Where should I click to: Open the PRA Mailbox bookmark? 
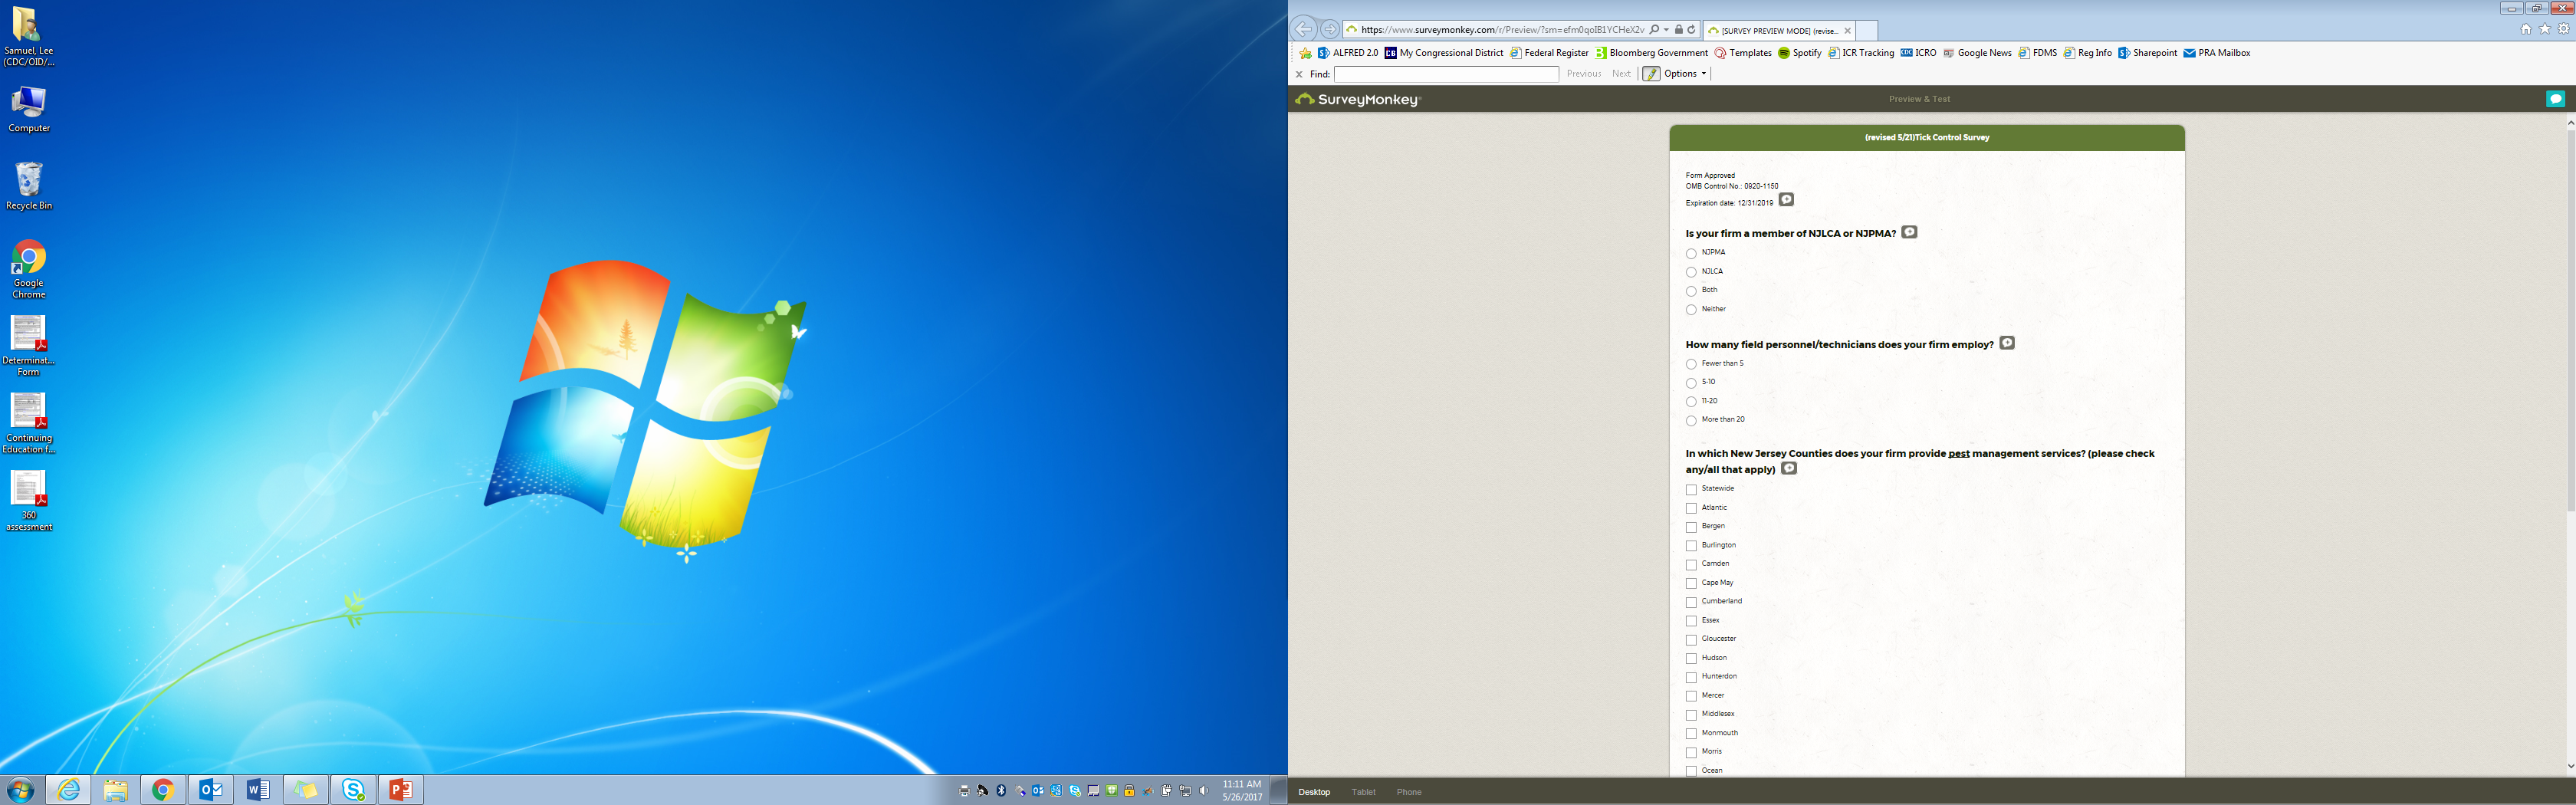click(2217, 53)
